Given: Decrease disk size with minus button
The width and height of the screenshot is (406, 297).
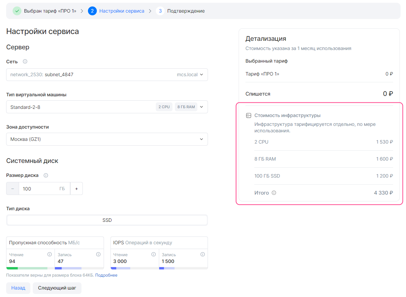Looking at the screenshot, I should pos(12,189).
